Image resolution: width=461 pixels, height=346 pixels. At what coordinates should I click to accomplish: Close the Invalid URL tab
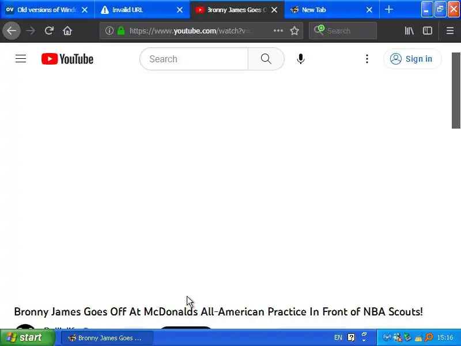coord(180,10)
